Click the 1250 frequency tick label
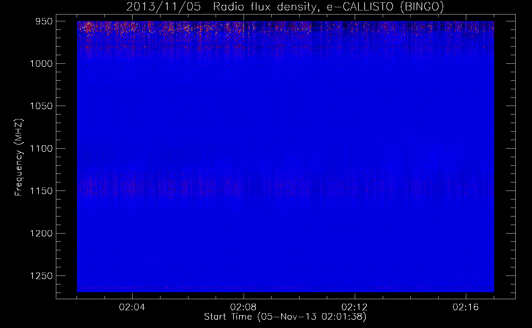 coord(41,276)
